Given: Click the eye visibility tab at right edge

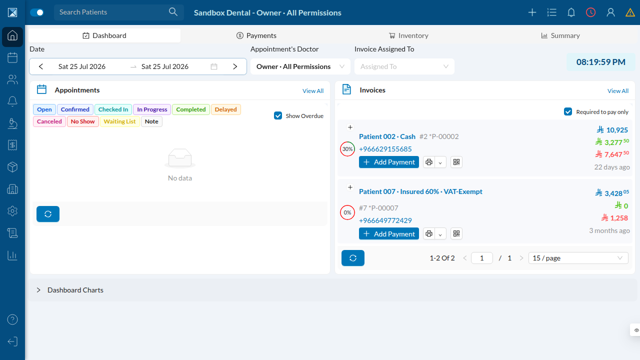Looking at the screenshot, I should pos(636,330).
